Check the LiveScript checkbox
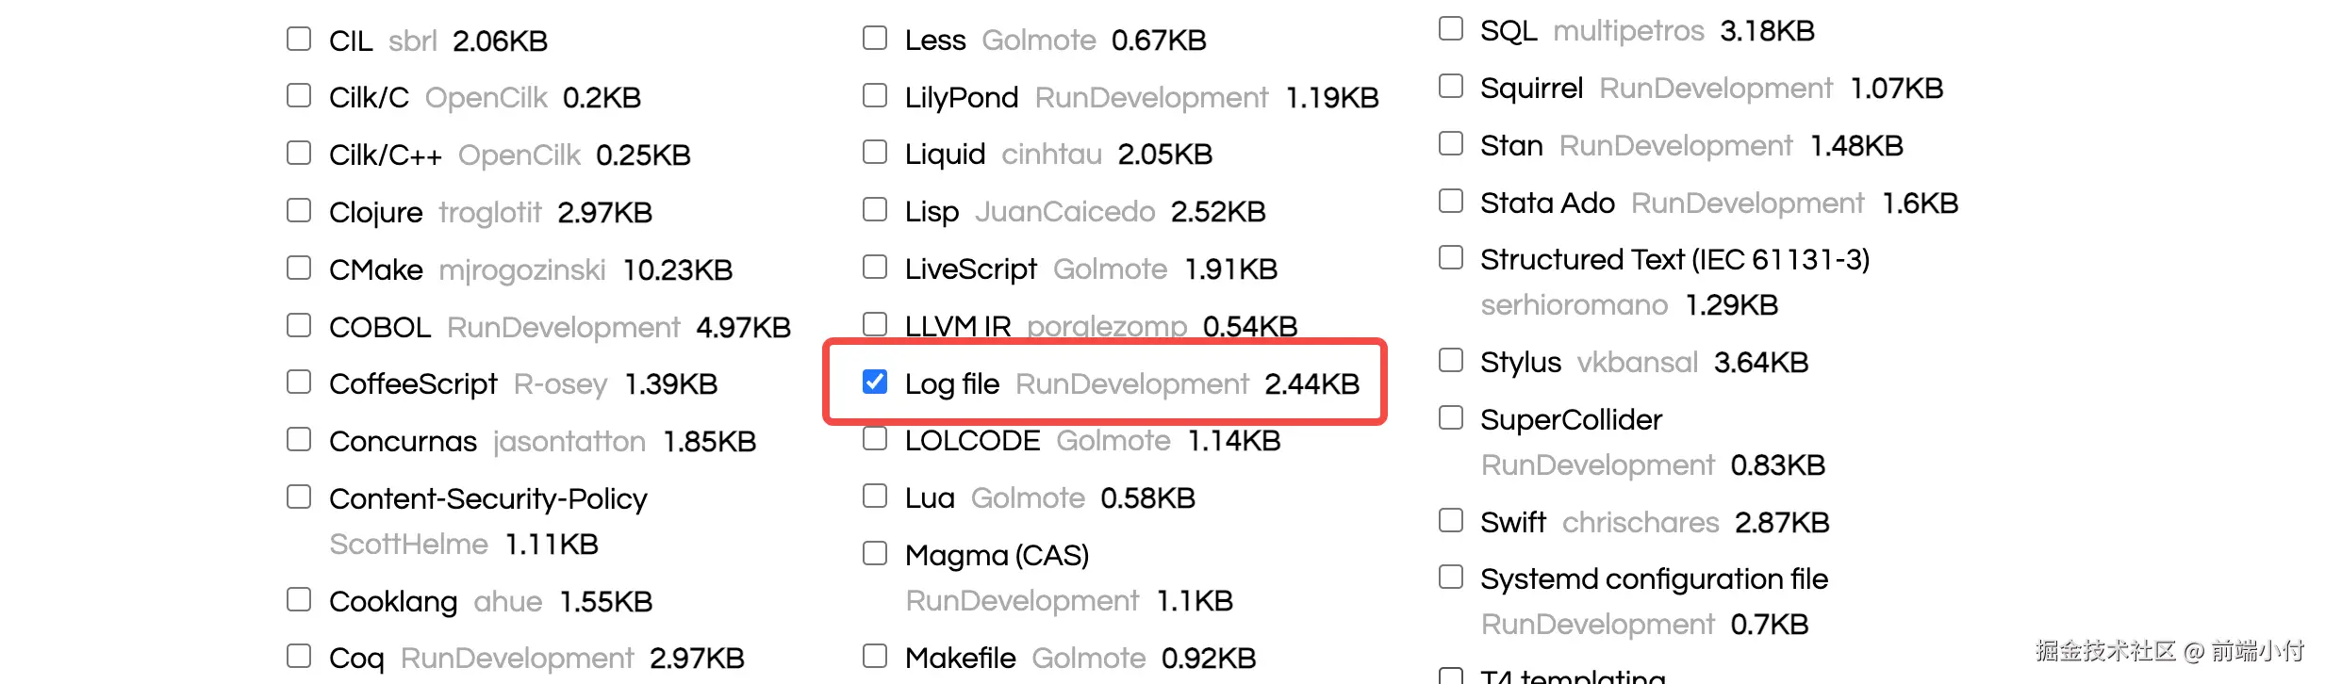The height and width of the screenshot is (684, 2325). (875, 268)
